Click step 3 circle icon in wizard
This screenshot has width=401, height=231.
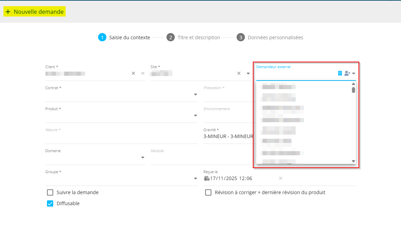[240, 38]
